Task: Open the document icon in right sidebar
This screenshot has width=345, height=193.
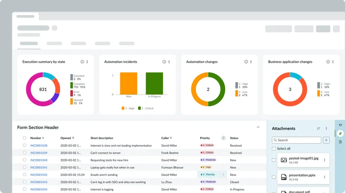Action: 340,142
